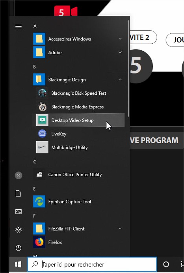Click 'Taper ici pour rechercher' search box
The width and height of the screenshot is (184, 273).
click(x=92, y=264)
